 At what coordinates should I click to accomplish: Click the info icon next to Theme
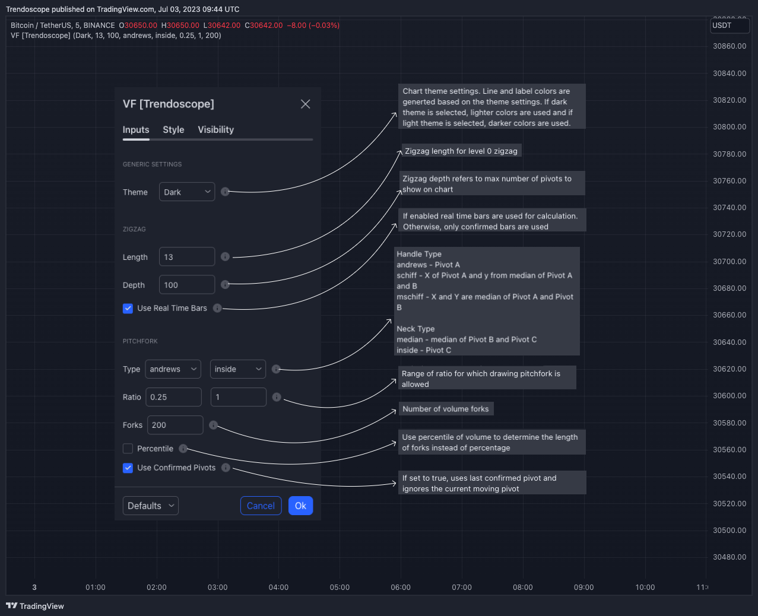(x=225, y=192)
